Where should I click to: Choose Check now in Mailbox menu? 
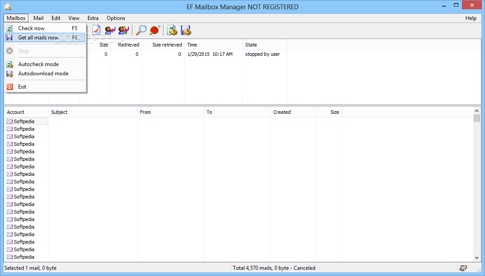[45, 28]
